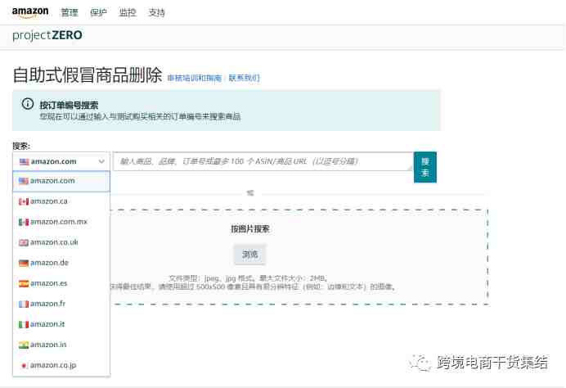
Task: Select amazon.com in marketplace list
Action: (x=61, y=181)
